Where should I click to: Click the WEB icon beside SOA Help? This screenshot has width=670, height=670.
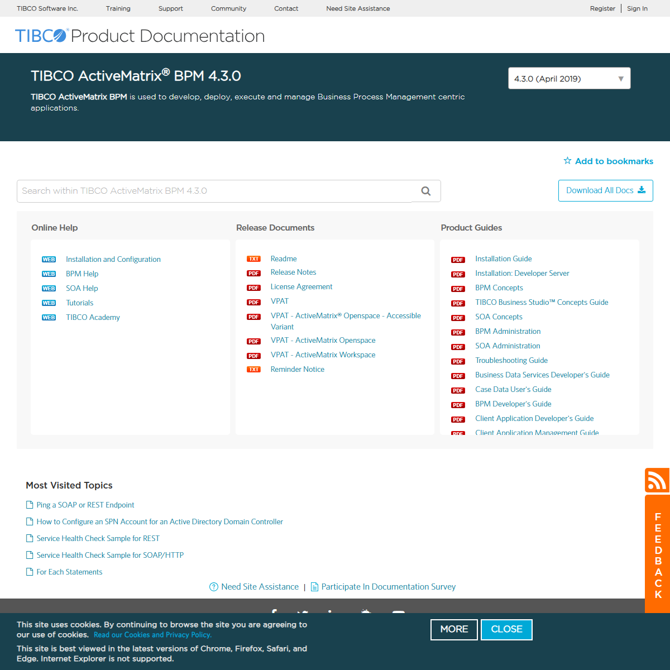click(x=49, y=289)
